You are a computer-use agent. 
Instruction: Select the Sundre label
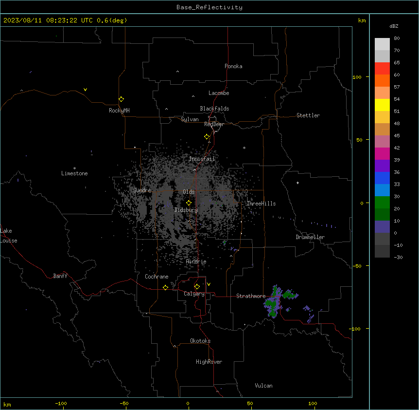tap(142, 190)
